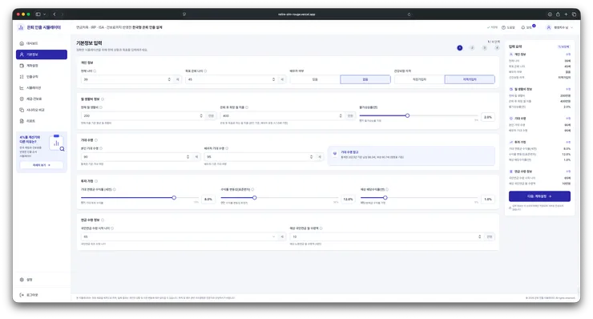Click info icon next to current age label
This screenshot has height=319, width=593.
click(95, 71)
